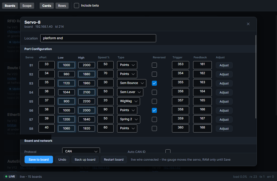Open the S4 Sem Lever type dropdown
The image size is (277, 181).
[130, 92]
